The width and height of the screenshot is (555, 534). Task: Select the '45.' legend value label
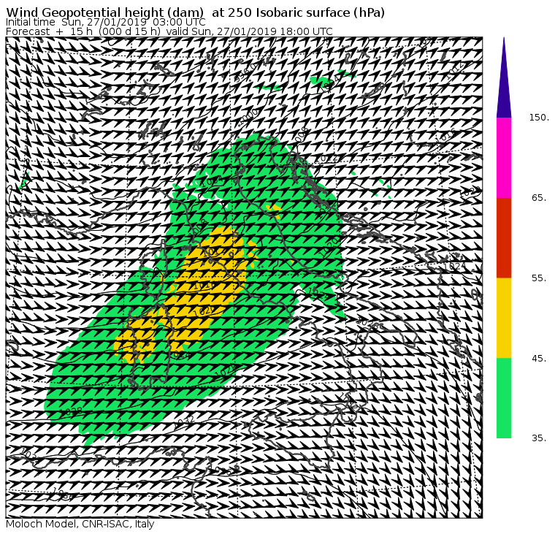click(539, 359)
